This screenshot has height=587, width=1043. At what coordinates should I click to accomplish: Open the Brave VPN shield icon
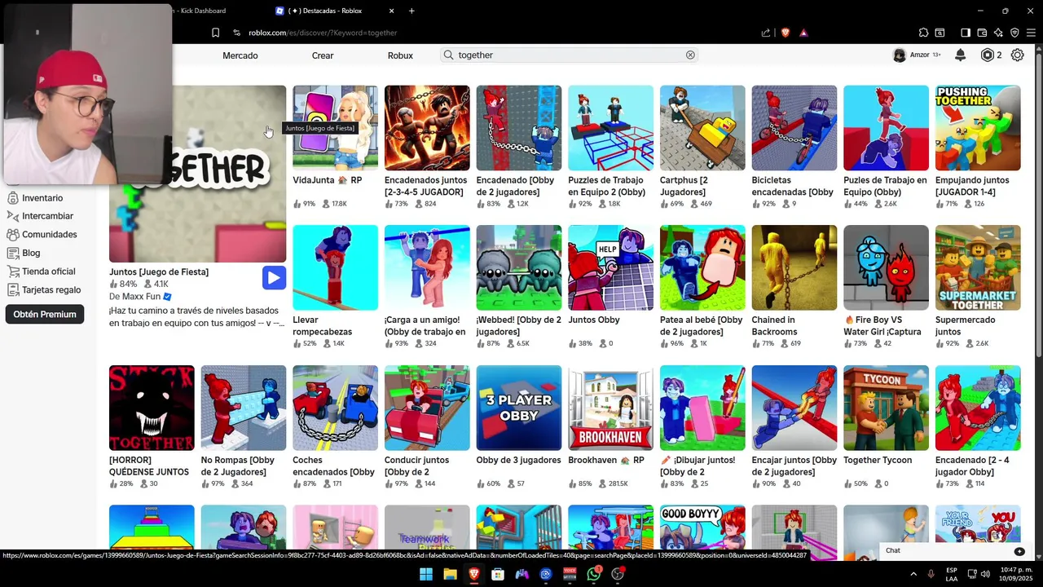(x=1014, y=33)
